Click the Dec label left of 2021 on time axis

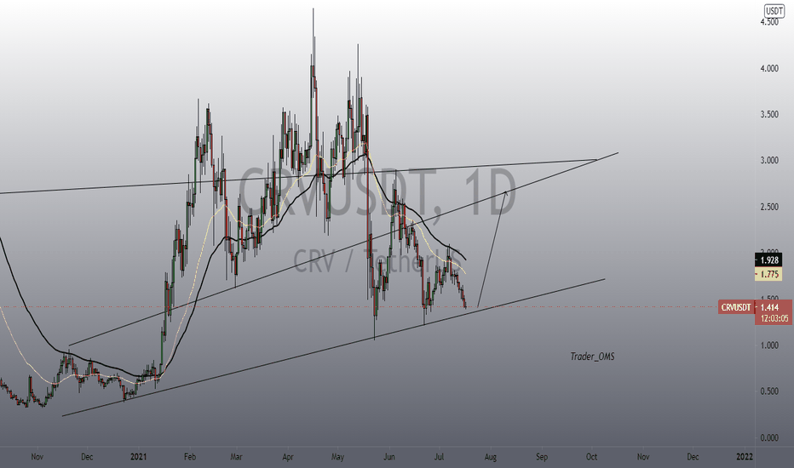coord(87,457)
